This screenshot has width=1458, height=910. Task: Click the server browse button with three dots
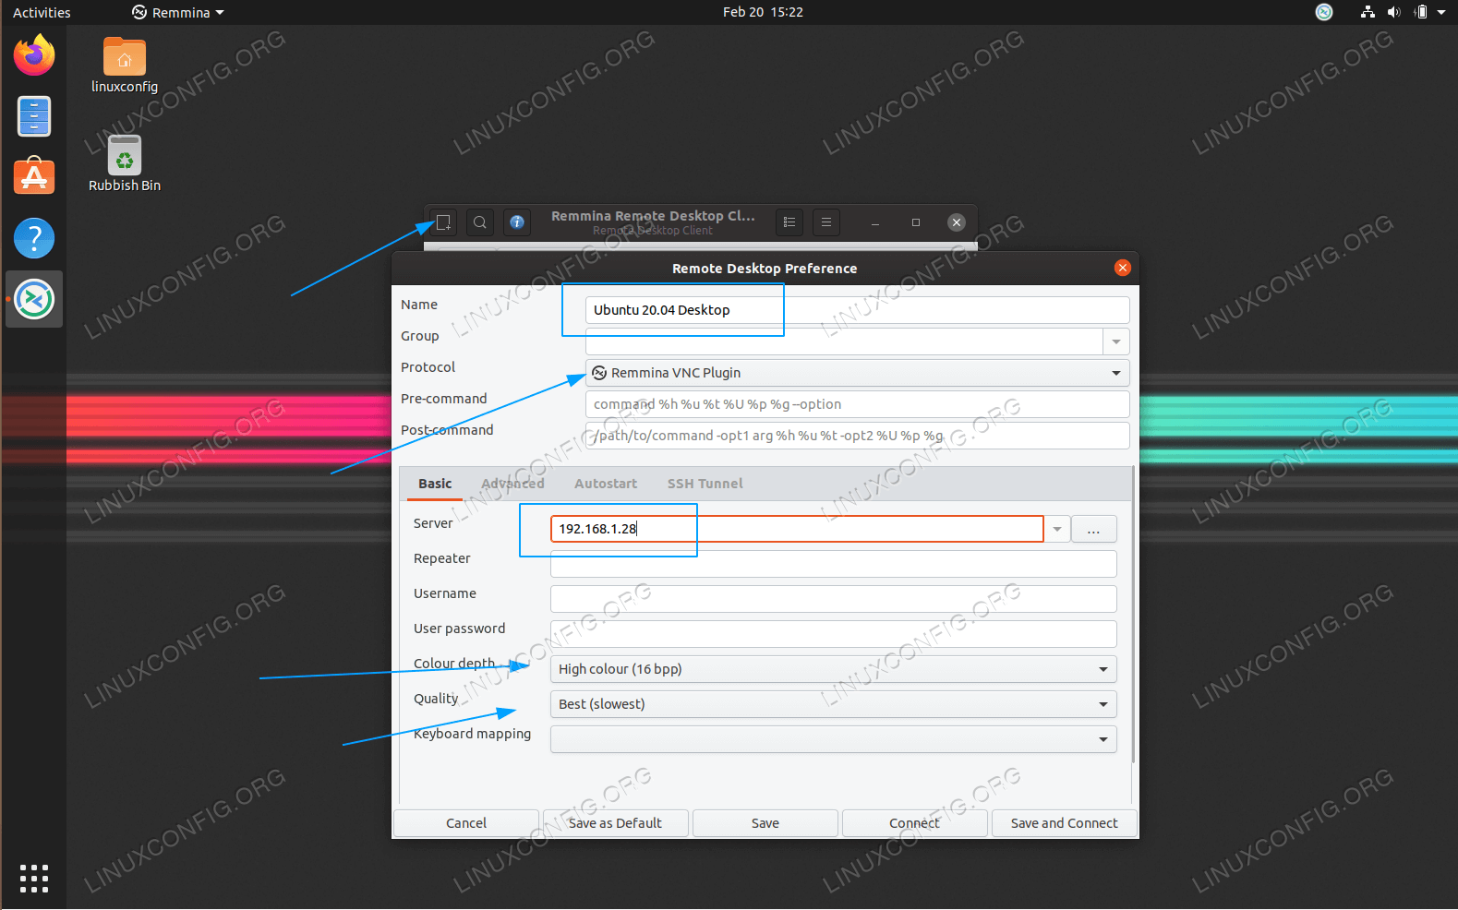(1094, 529)
